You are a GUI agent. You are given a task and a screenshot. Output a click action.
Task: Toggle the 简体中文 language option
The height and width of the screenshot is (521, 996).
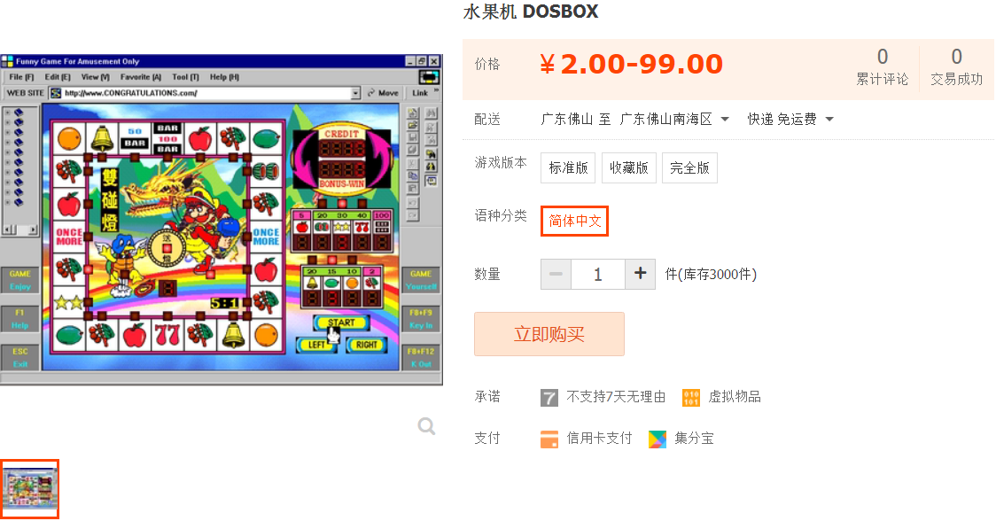pyautogui.click(x=574, y=222)
